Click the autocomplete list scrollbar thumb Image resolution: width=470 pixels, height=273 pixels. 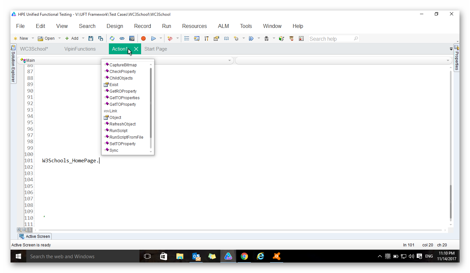pyautogui.click(x=151, y=102)
